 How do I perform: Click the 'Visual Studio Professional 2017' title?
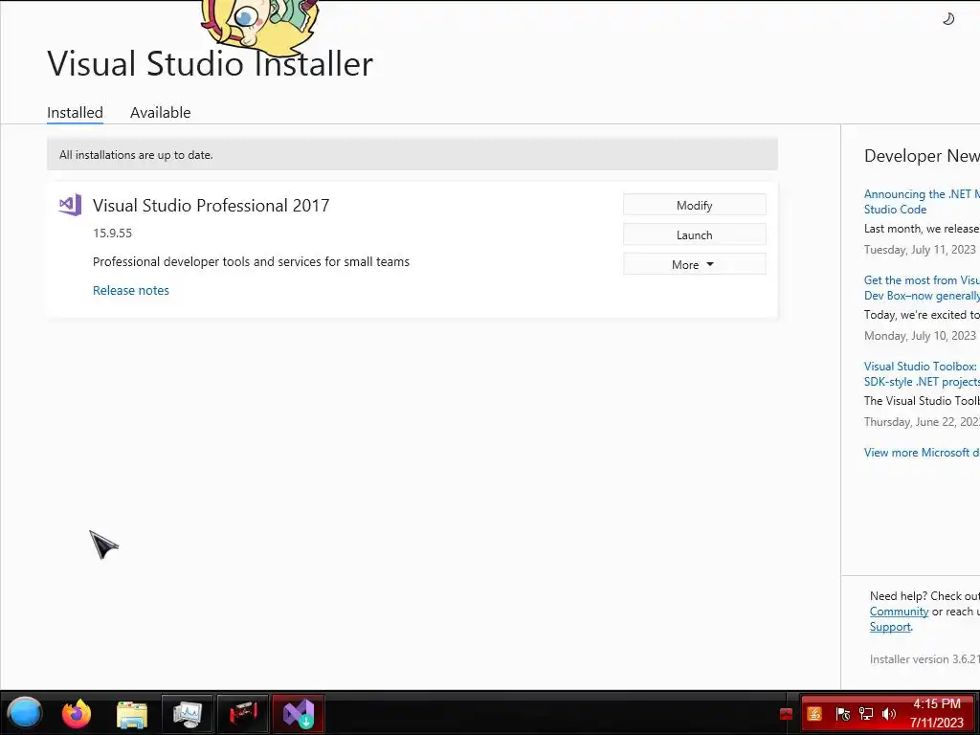coord(211,206)
